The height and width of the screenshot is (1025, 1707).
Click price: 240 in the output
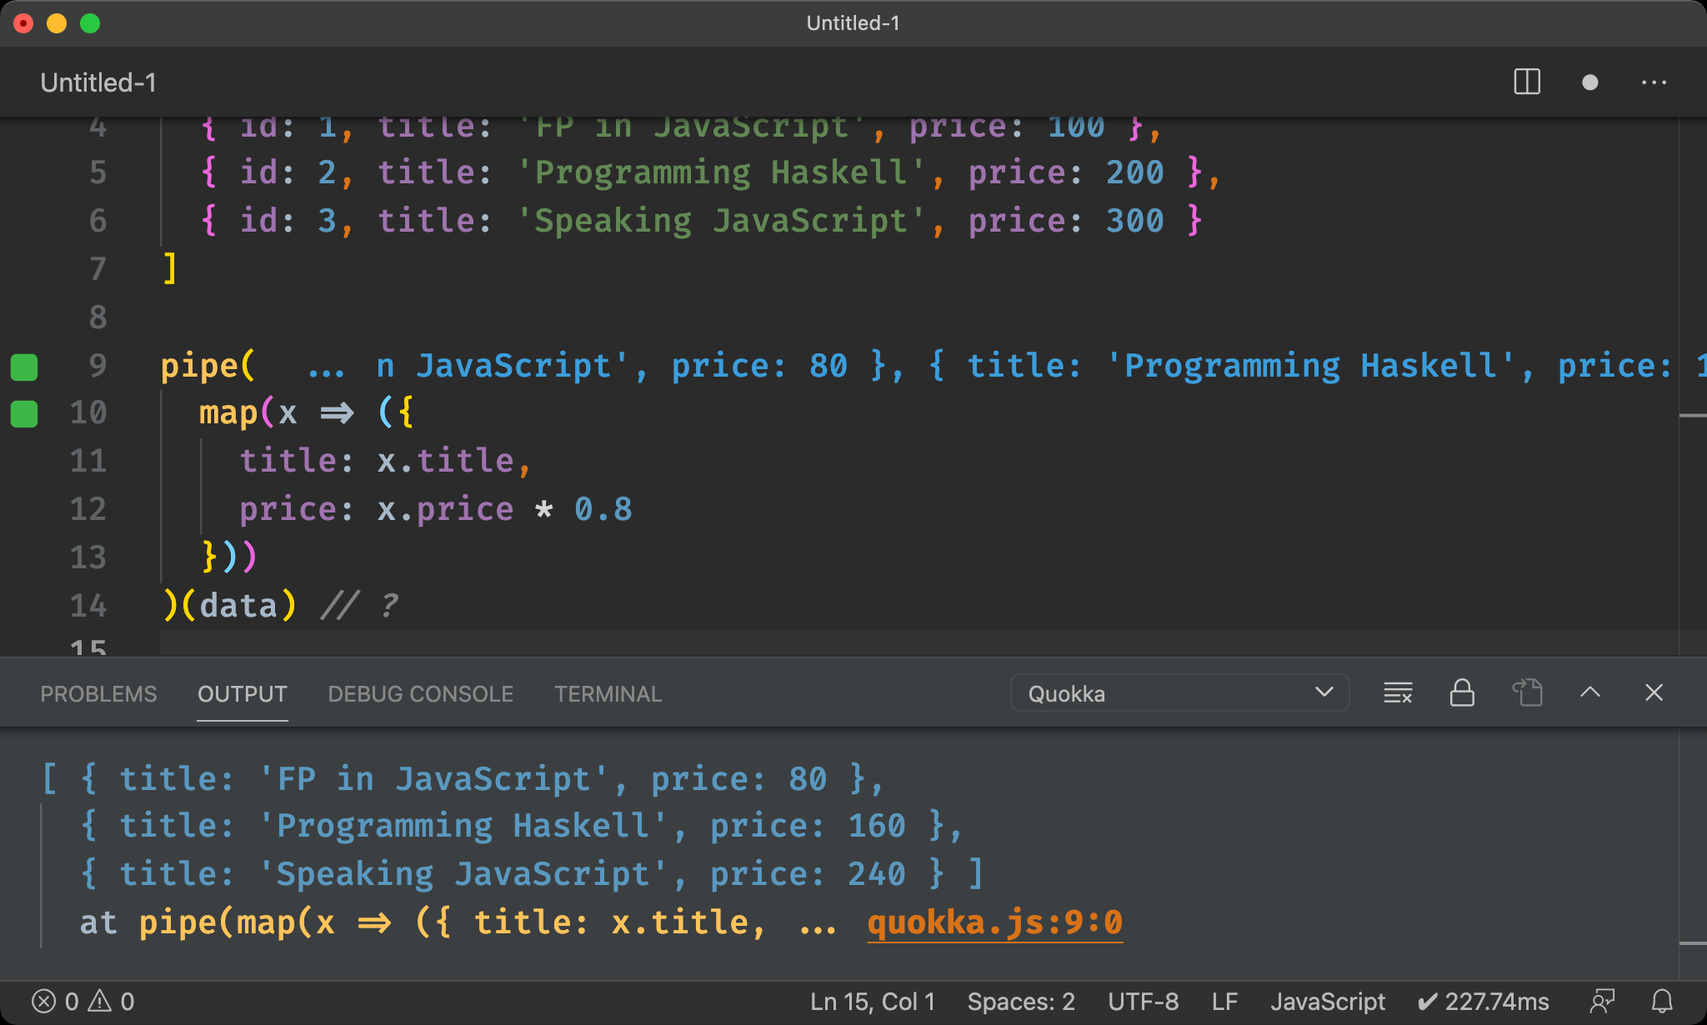(x=808, y=874)
